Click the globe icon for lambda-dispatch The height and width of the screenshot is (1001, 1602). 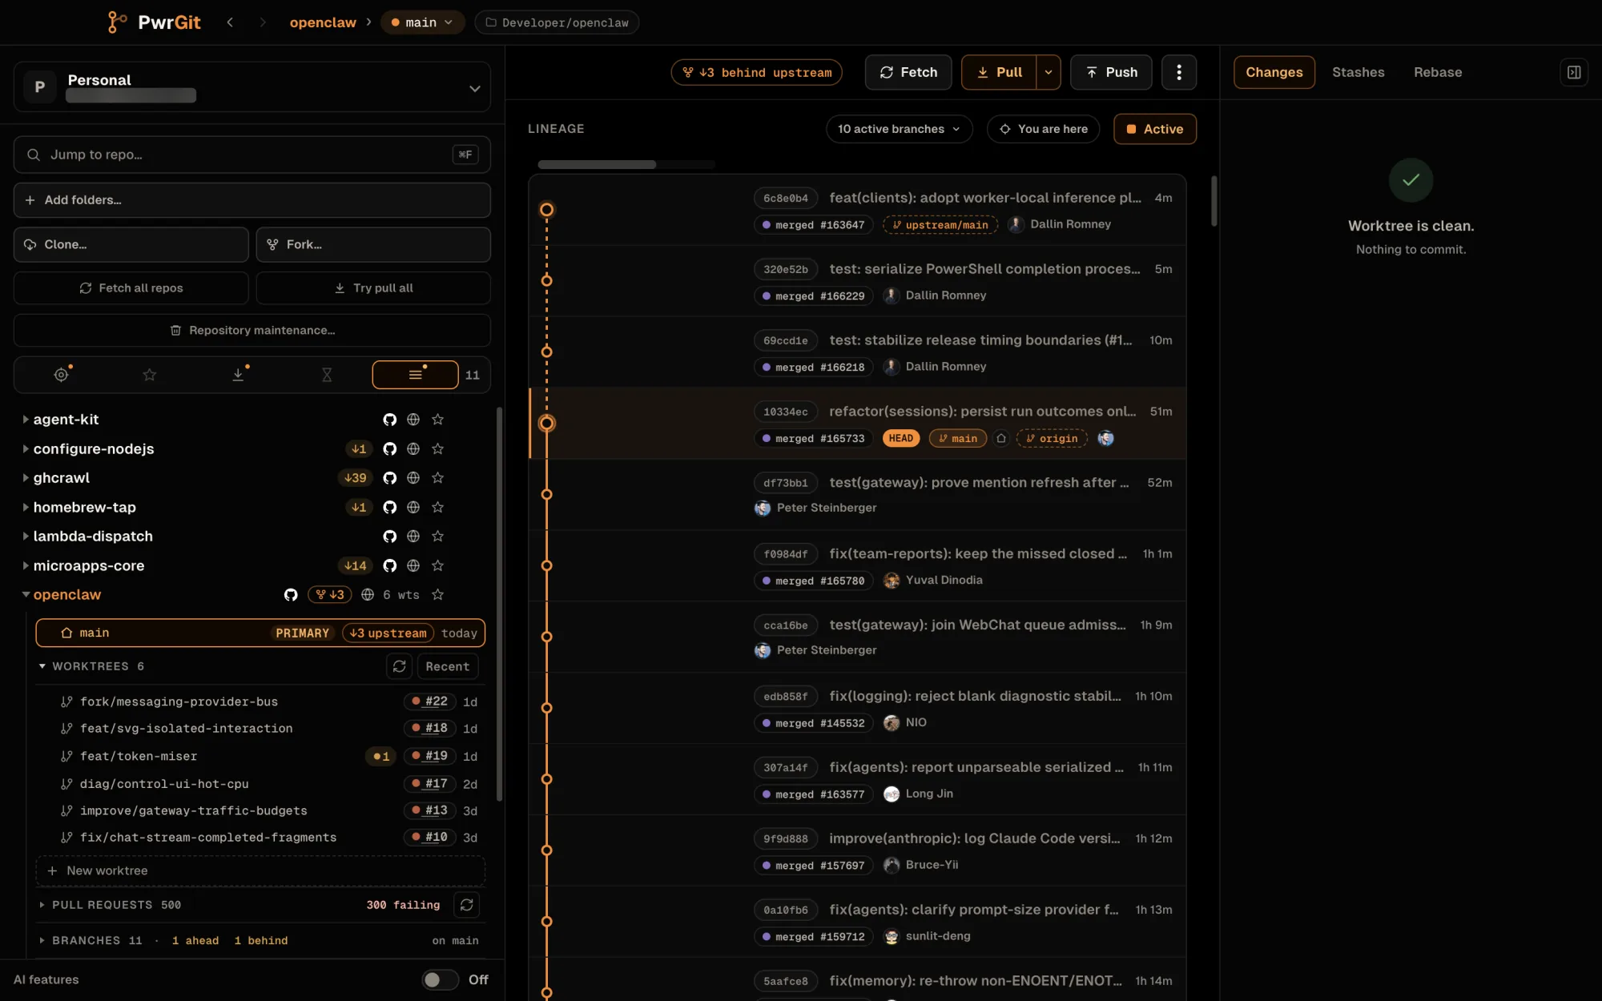point(413,537)
